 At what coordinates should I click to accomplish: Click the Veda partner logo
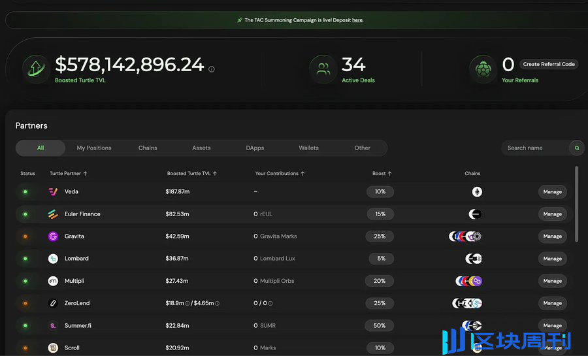tap(53, 192)
